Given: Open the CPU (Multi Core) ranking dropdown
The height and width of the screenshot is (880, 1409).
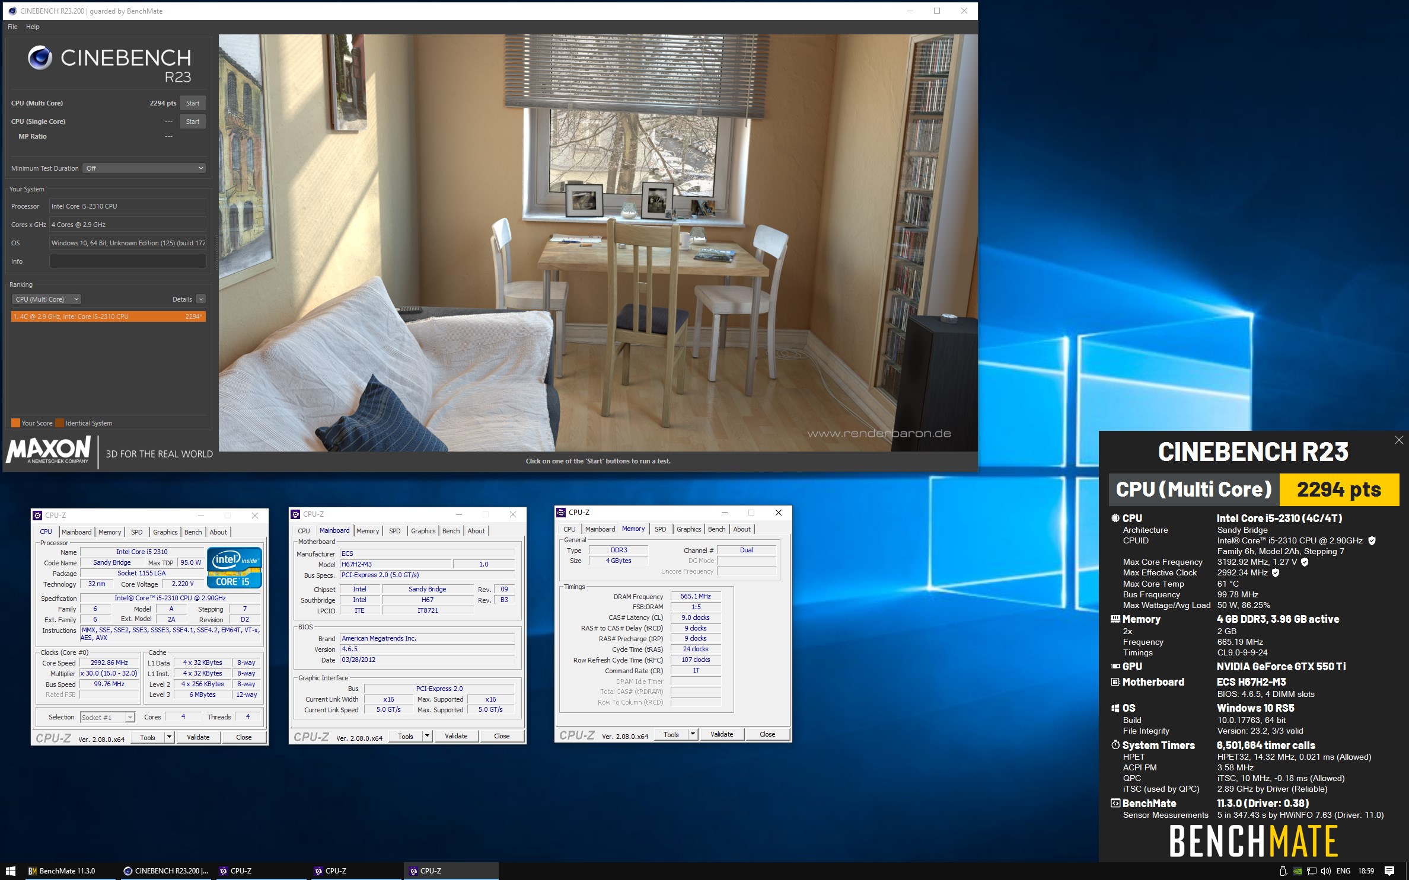Looking at the screenshot, I should click(x=47, y=299).
